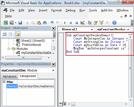Image resolution: width=134 pixels, height=107 pixels.
Task: Click Procedure View button at bottom
Action: click(60, 104)
